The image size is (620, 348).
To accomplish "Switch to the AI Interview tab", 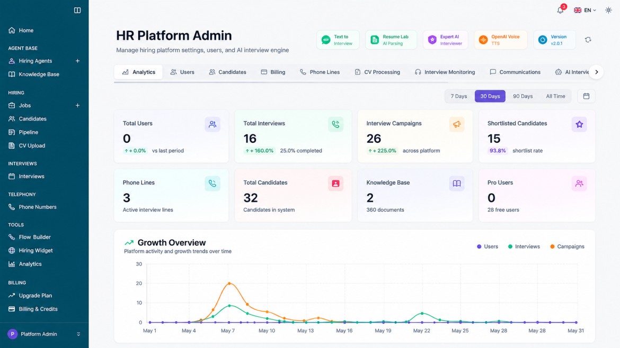I will (x=572, y=72).
